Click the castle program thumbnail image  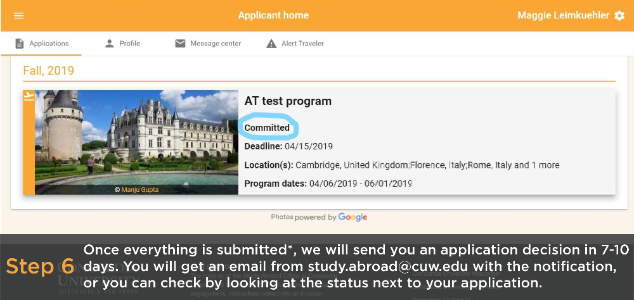[137, 142]
